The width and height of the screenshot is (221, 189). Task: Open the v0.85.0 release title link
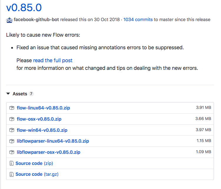coord(24,8)
